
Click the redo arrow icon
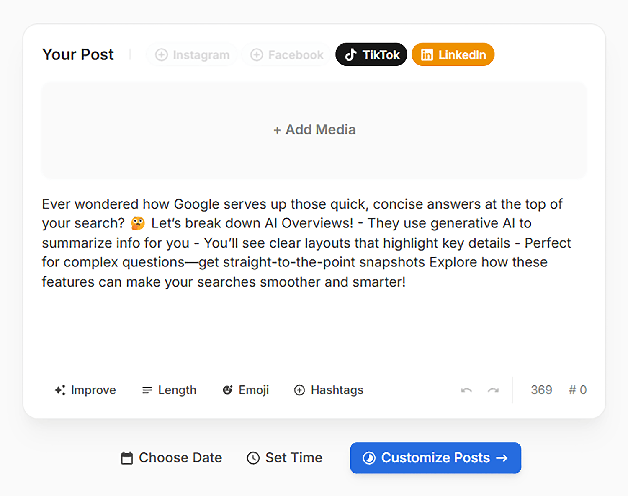493,390
